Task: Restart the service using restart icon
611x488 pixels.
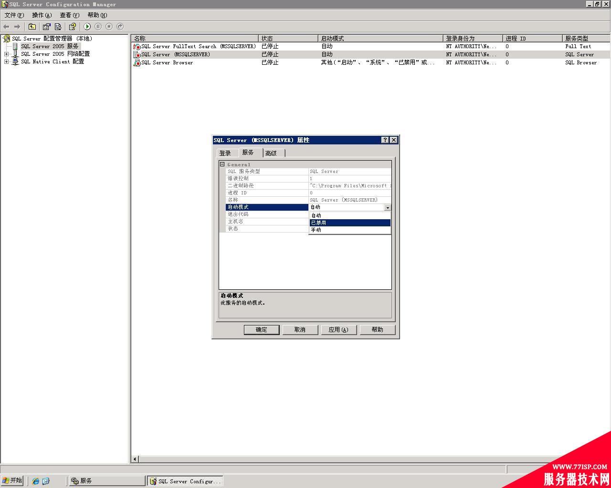Action: click(120, 27)
